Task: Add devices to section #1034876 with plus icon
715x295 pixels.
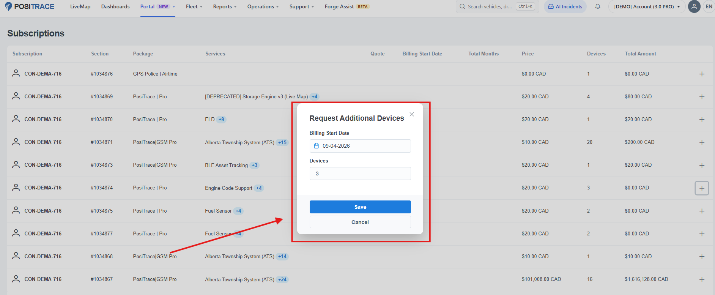Action: (702, 74)
